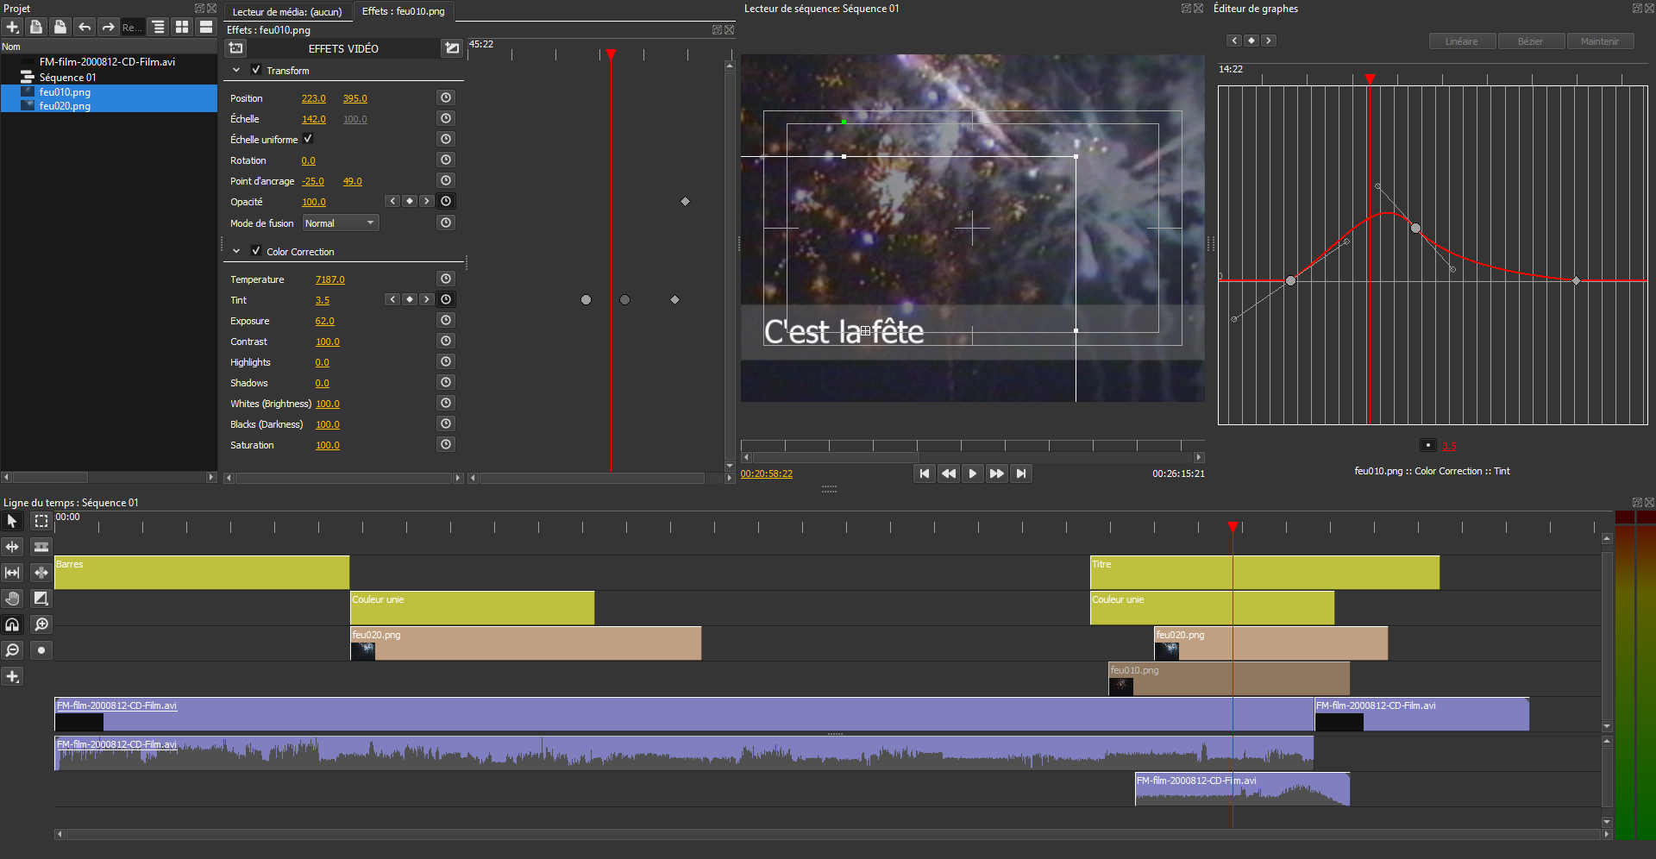Screen dimensions: 1656x859
Task: Switch project panel to icon view
Action: (x=182, y=27)
